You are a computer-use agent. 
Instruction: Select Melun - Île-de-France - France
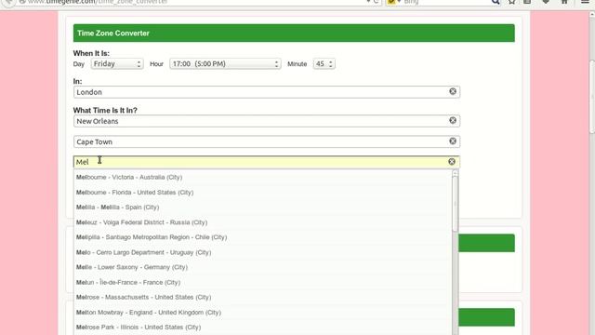tap(262, 282)
